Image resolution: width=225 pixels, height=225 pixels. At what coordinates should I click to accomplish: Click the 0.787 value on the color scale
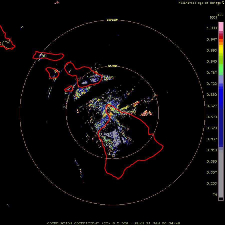click(x=212, y=72)
